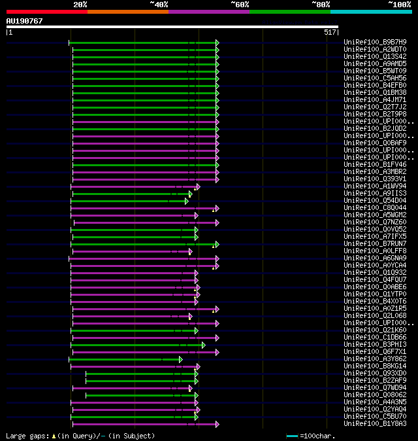Select the UniRef100_Q6F7X1 hit

tap(375, 352)
